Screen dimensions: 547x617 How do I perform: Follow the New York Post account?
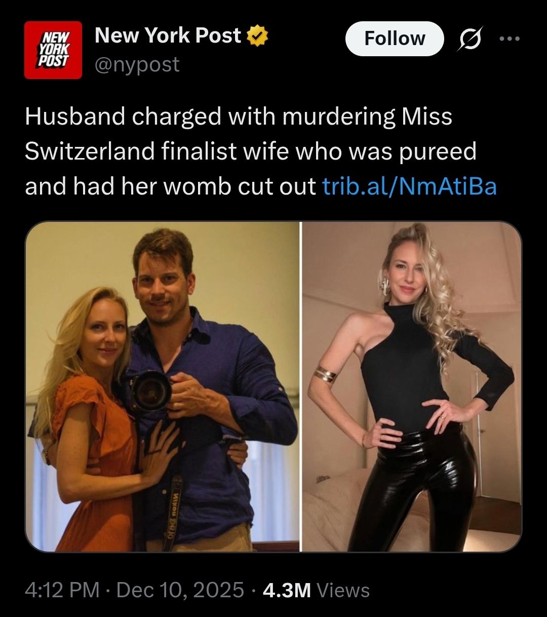(395, 38)
